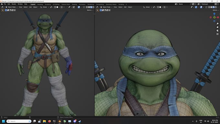The height and width of the screenshot is (124, 220).
Task: Select material preview shading in left viewport
Action: pyautogui.click(x=91, y=7)
